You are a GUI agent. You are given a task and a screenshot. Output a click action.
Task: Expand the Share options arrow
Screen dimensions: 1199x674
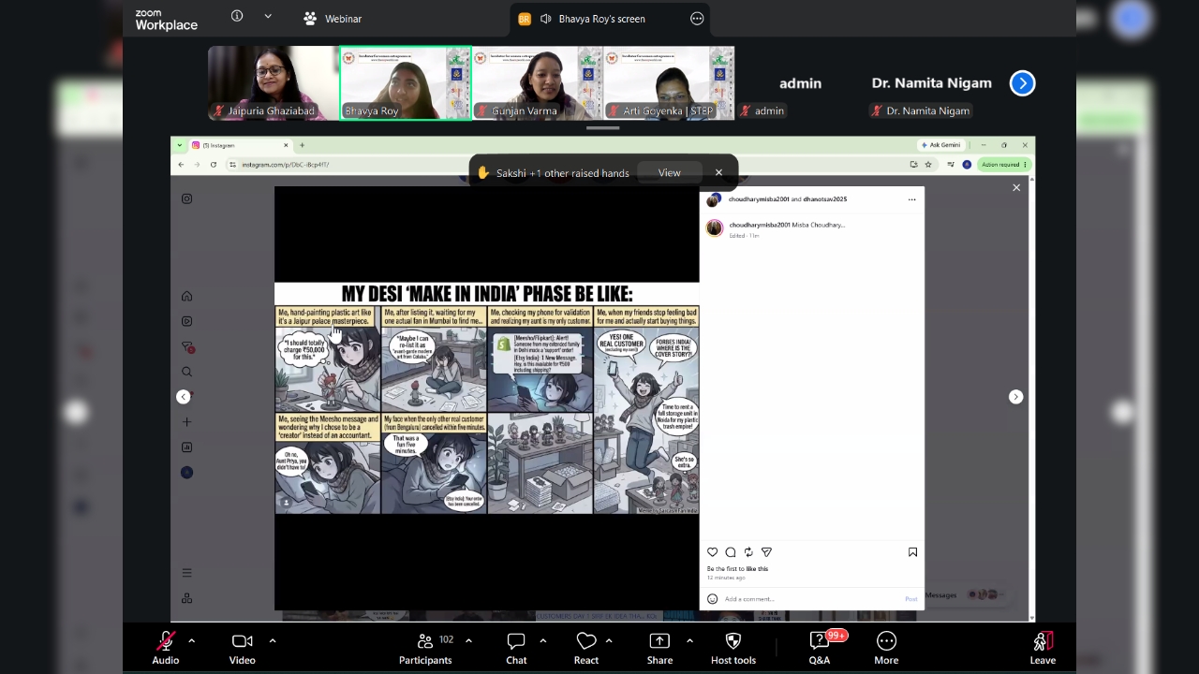689,640
